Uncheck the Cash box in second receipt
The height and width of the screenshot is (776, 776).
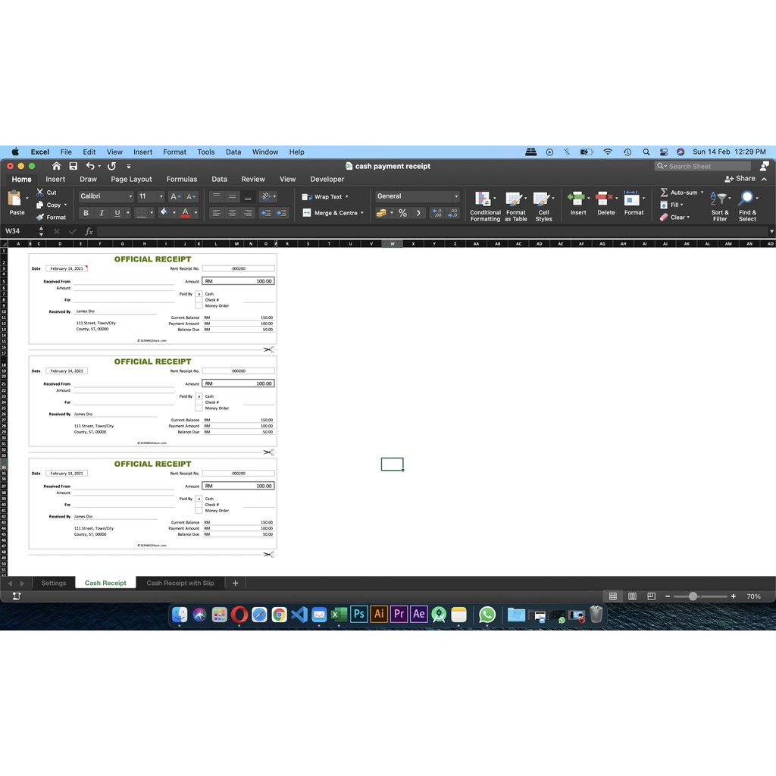pyautogui.click(x=199, y=396)
